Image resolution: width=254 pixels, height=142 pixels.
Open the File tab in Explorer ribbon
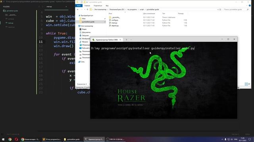[x=79, y=6]
